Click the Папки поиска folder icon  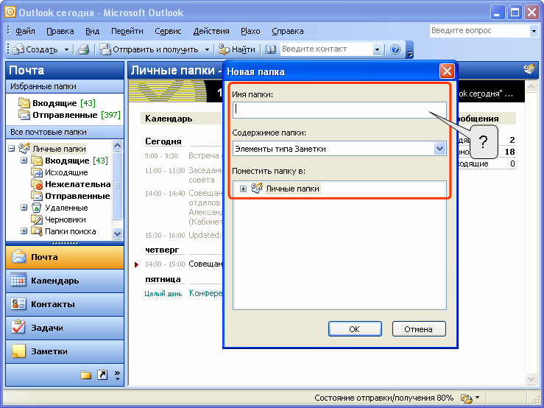(36, 231)
